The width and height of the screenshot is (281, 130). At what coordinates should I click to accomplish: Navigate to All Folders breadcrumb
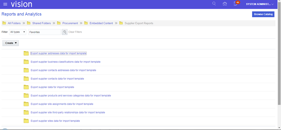point(14,23)
